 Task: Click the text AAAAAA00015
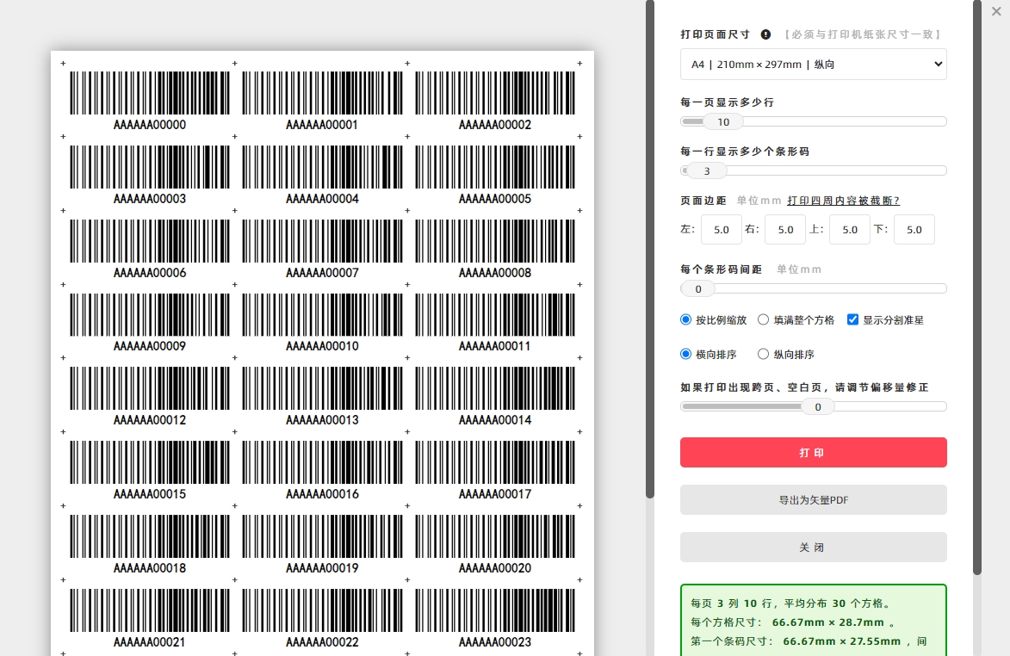click(150, 494)
